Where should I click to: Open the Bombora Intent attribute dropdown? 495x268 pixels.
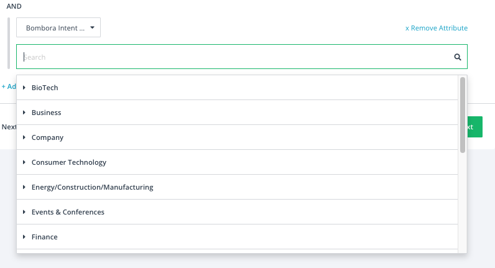[x=58, y=27]
